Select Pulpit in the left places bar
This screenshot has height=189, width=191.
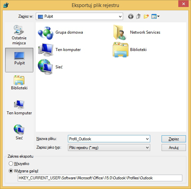[19, 60]
